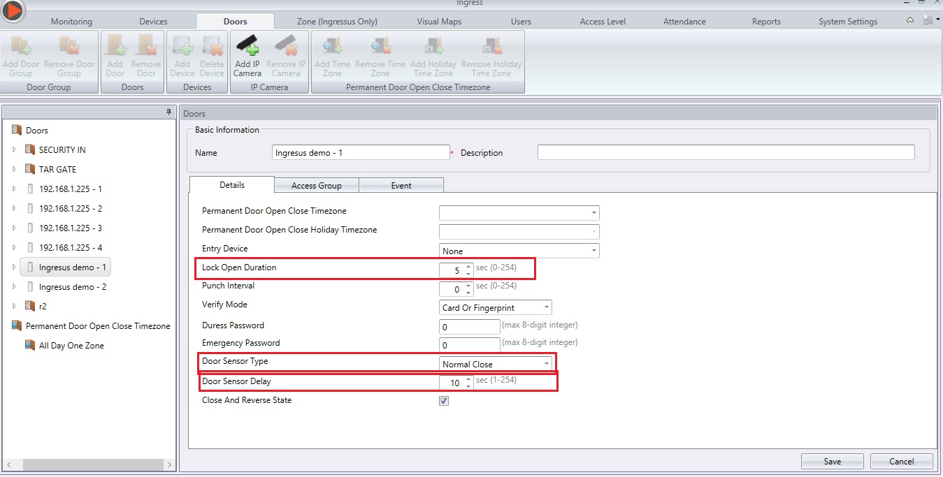Click the Emergency Password field
The image size is (943, 477).
[x=470, y=344]
